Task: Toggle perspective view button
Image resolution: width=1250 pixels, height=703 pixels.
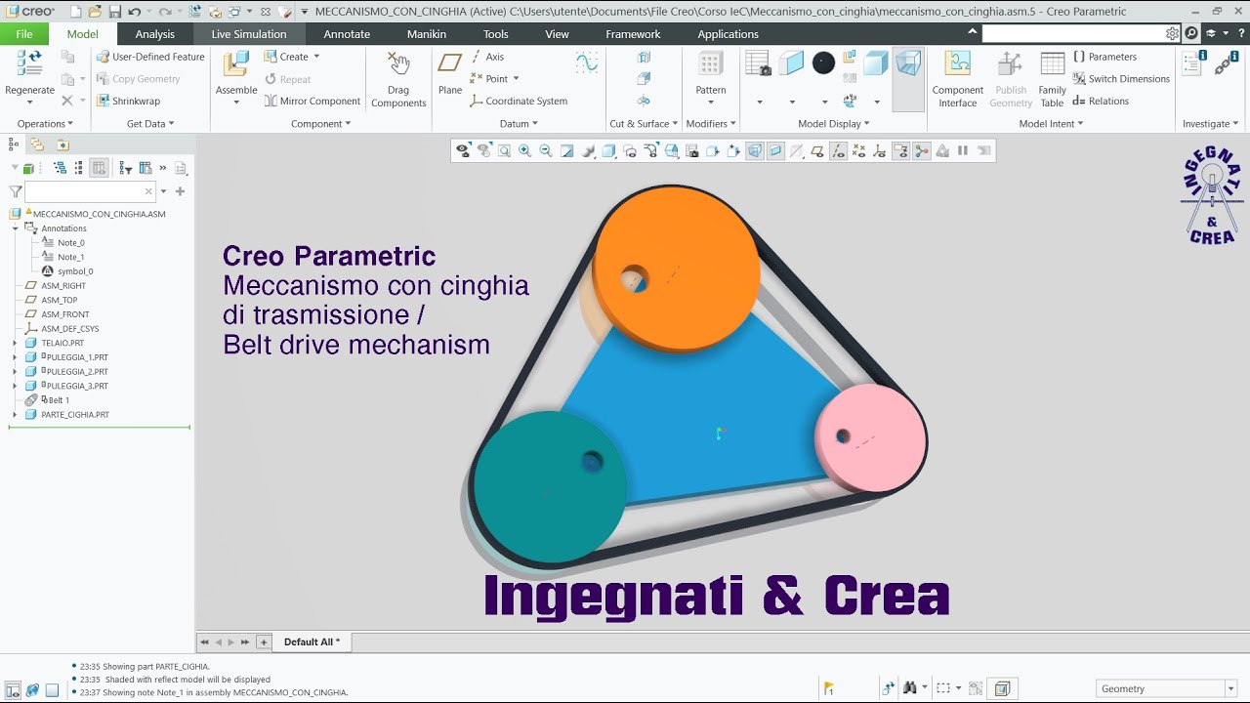Action: (x=755, y=150)
